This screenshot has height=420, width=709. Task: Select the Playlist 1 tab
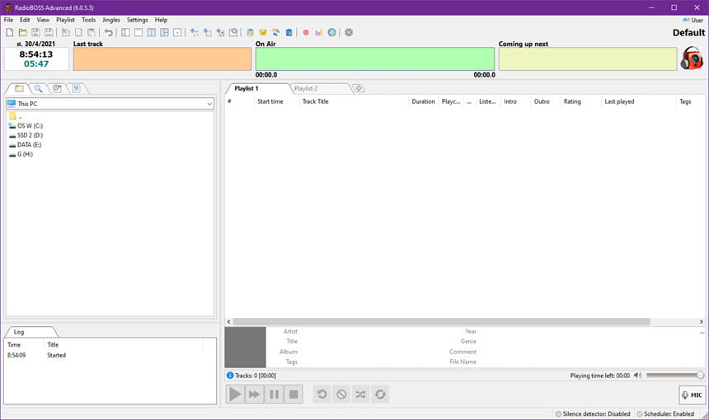tap(247, 88)
